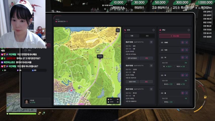This screenshot has height=121, width=215.
Task: Expand the sidebar with the pink chevron
Action: [x=48, y=46]
